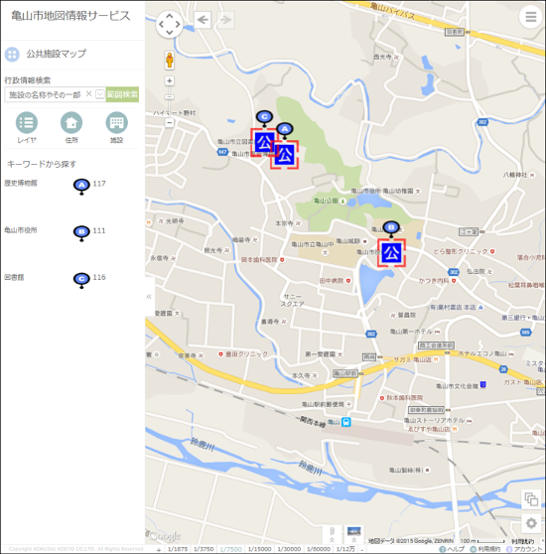Image resolution: width=546 pixels, height=554 pixels.
Task: Set map scale to 1/30000
Action: (x=289, y=549)
